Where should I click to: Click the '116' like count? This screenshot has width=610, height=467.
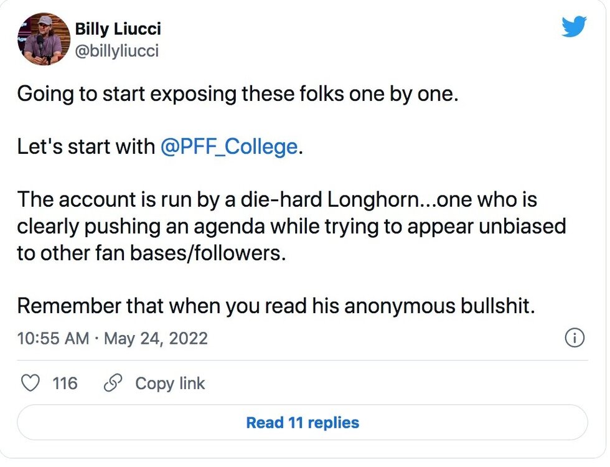coord(64,384)
